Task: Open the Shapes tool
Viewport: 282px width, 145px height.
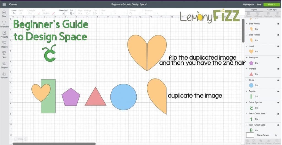Action: pyautogui.click(x=4, y=64)
